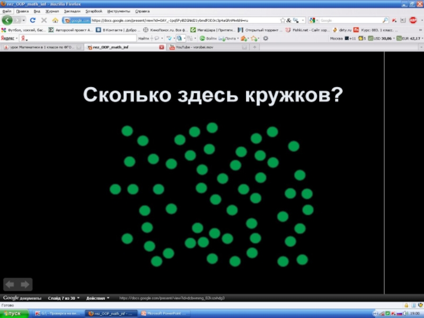424x318 pixels.
Task: Click the google.com site identity button
Action: [77, 20]
